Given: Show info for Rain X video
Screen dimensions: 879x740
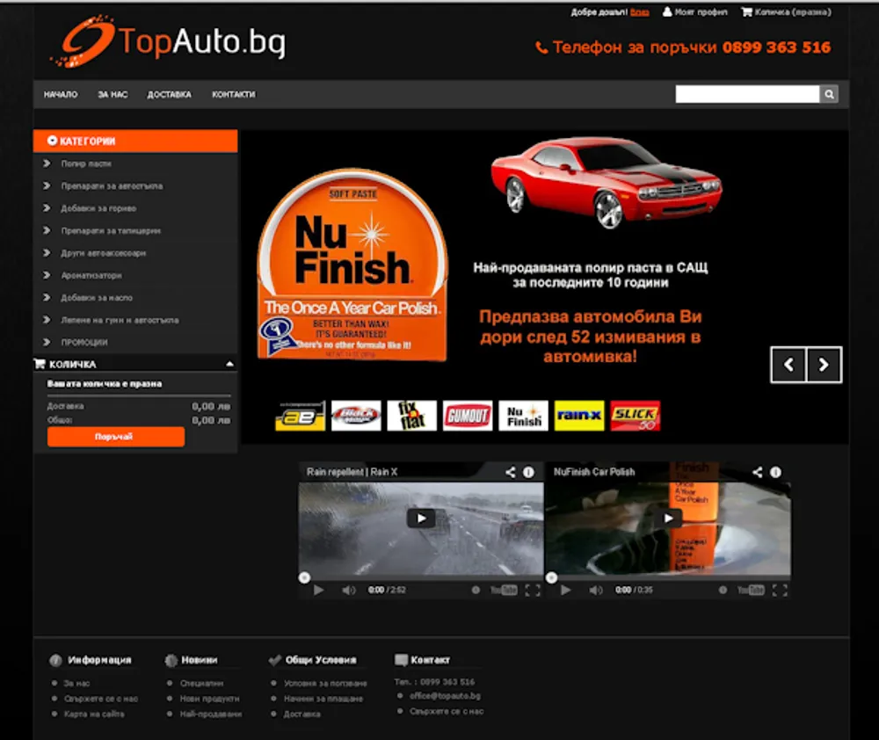Looking at the screenshot, I should click(528, 472).
